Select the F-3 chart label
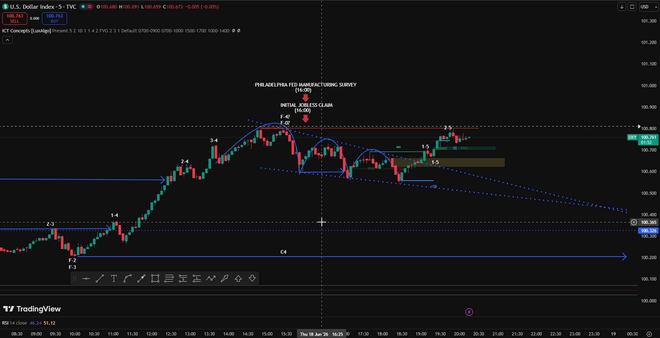Image resolution: width=660 pixels, height=338 pixels. point(73,267)
